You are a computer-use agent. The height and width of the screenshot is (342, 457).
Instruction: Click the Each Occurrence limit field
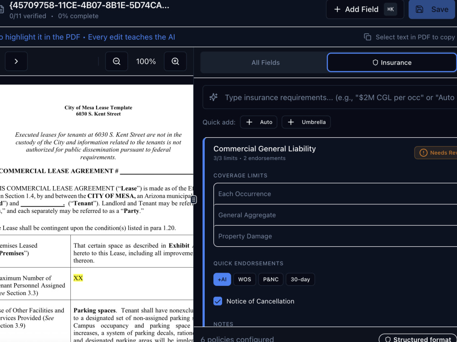pos(335,194)
